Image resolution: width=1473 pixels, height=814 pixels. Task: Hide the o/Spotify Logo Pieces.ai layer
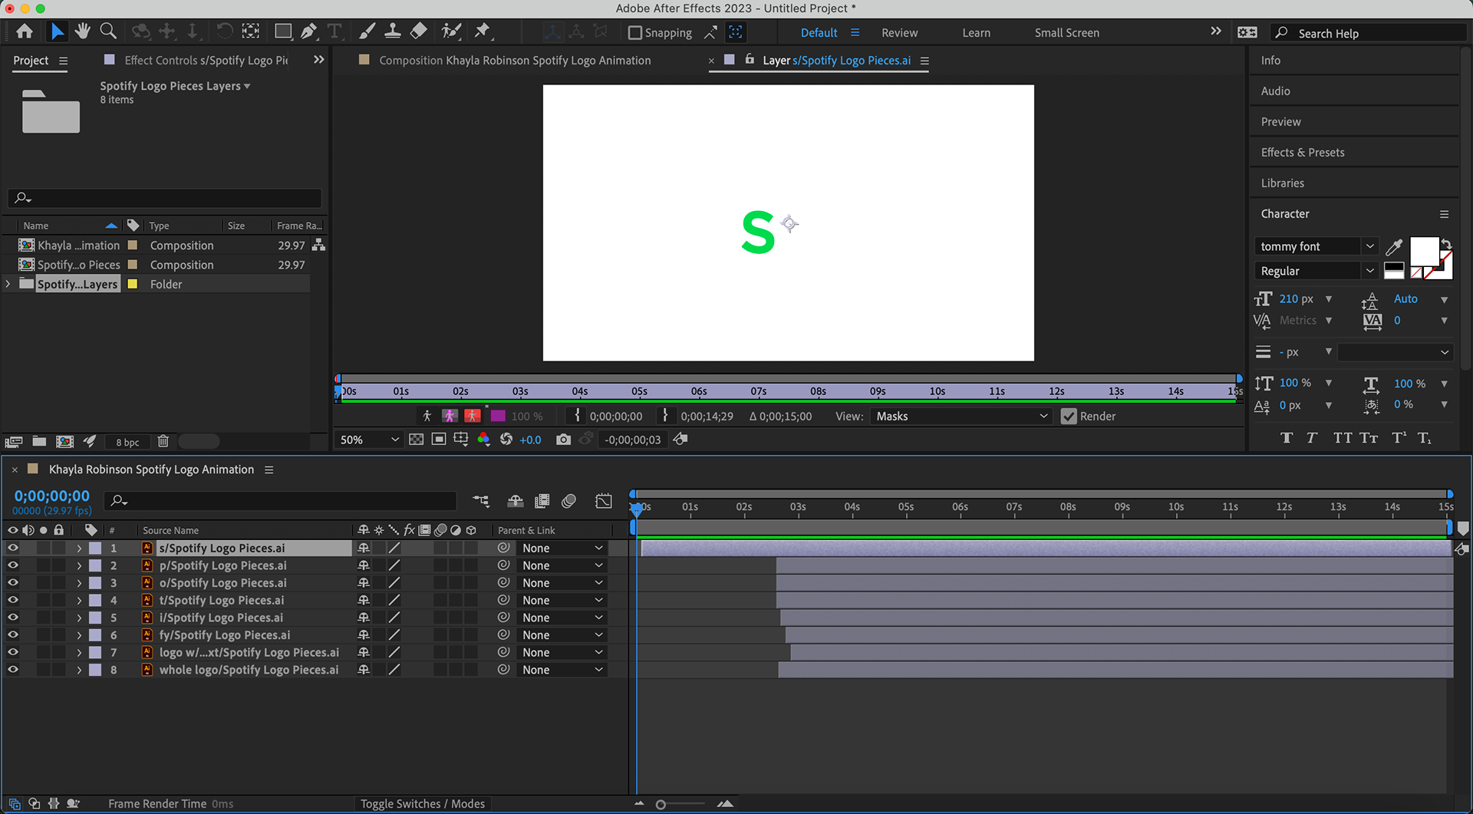click(x=12, y=583)
